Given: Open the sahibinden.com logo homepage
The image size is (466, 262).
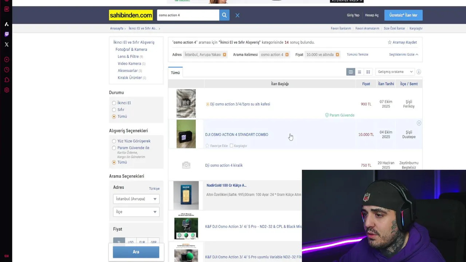Looking at the screenshot, I should click(x=131, y=15).
